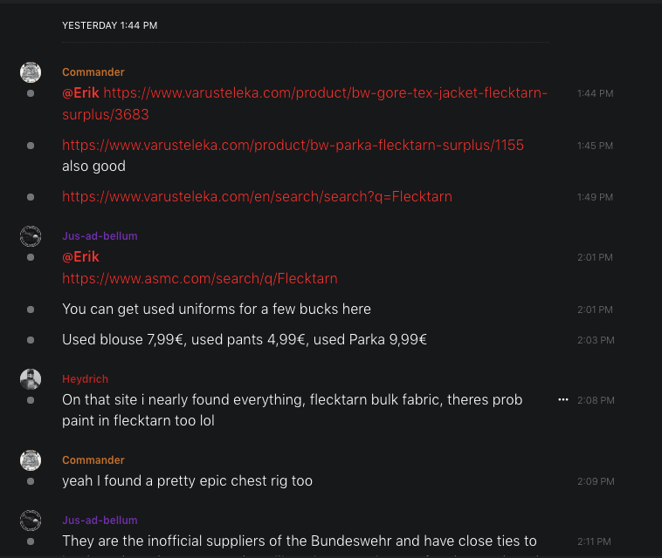
Task: Click the Commander username above the Gore-Tex link
Action: point(93,72)
